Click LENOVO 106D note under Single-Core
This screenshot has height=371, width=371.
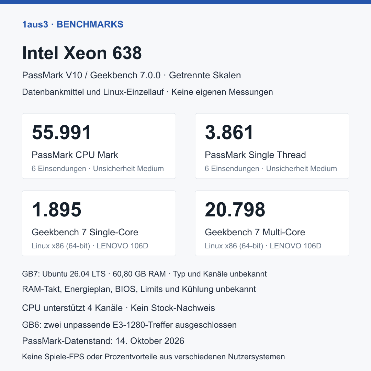(x=90, y=246)
